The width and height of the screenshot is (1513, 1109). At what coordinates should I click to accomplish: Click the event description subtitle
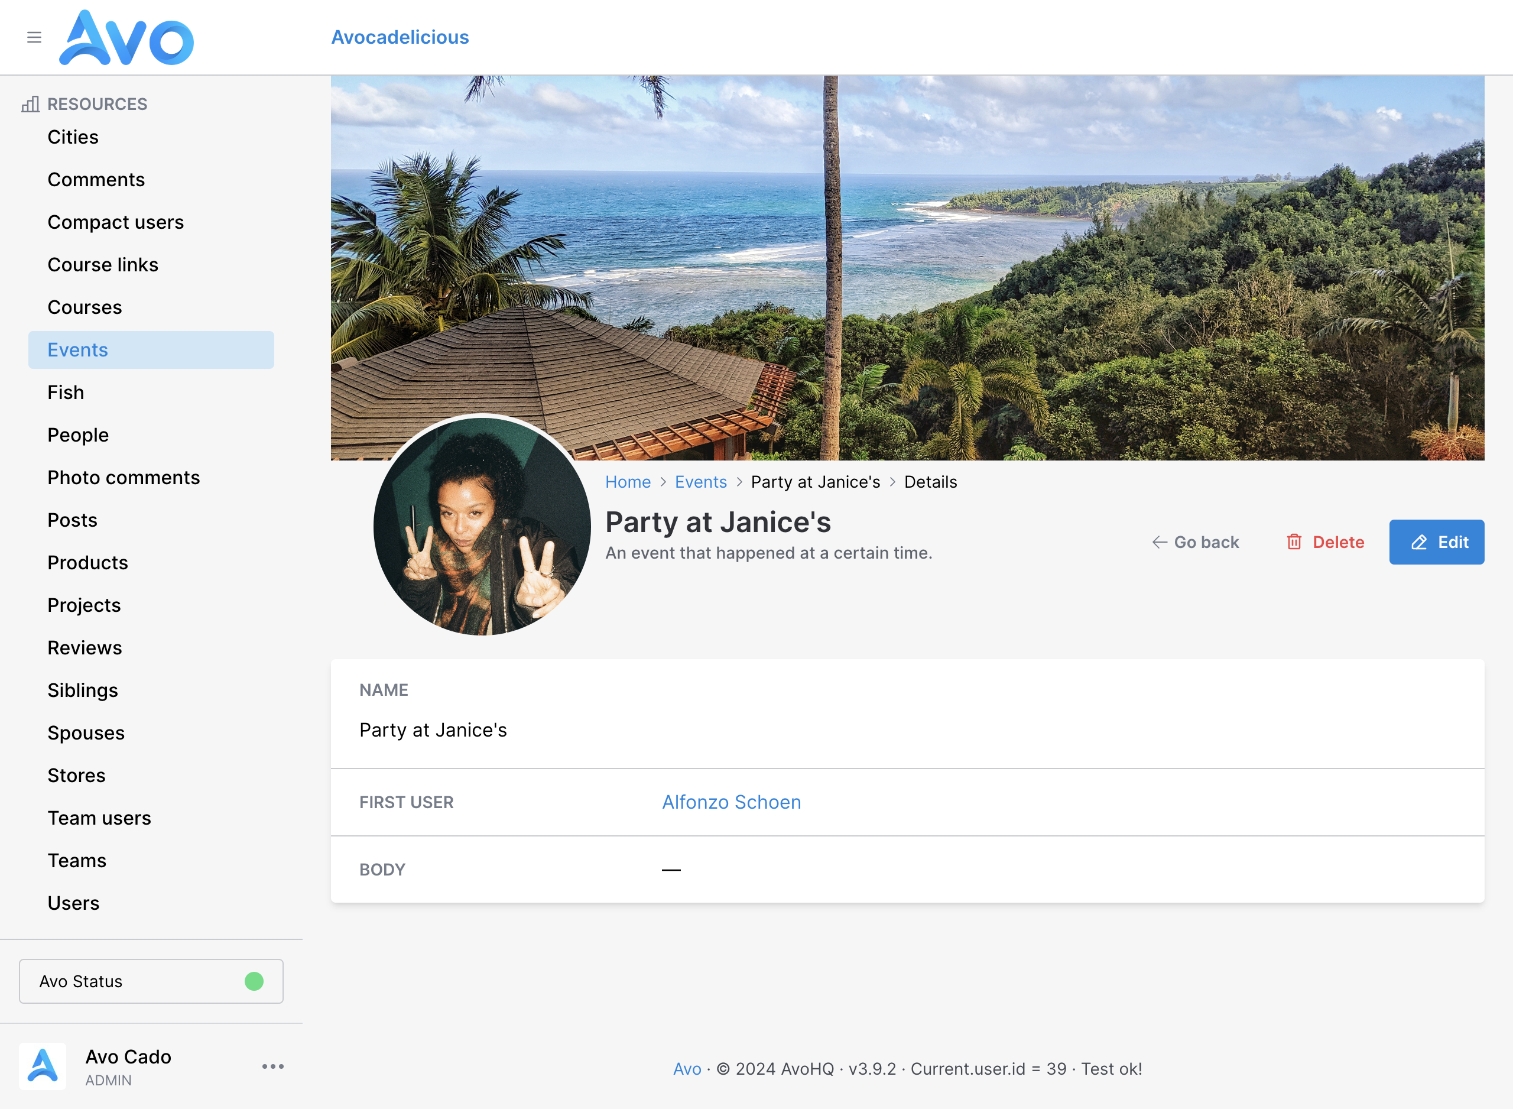point(769,553)
